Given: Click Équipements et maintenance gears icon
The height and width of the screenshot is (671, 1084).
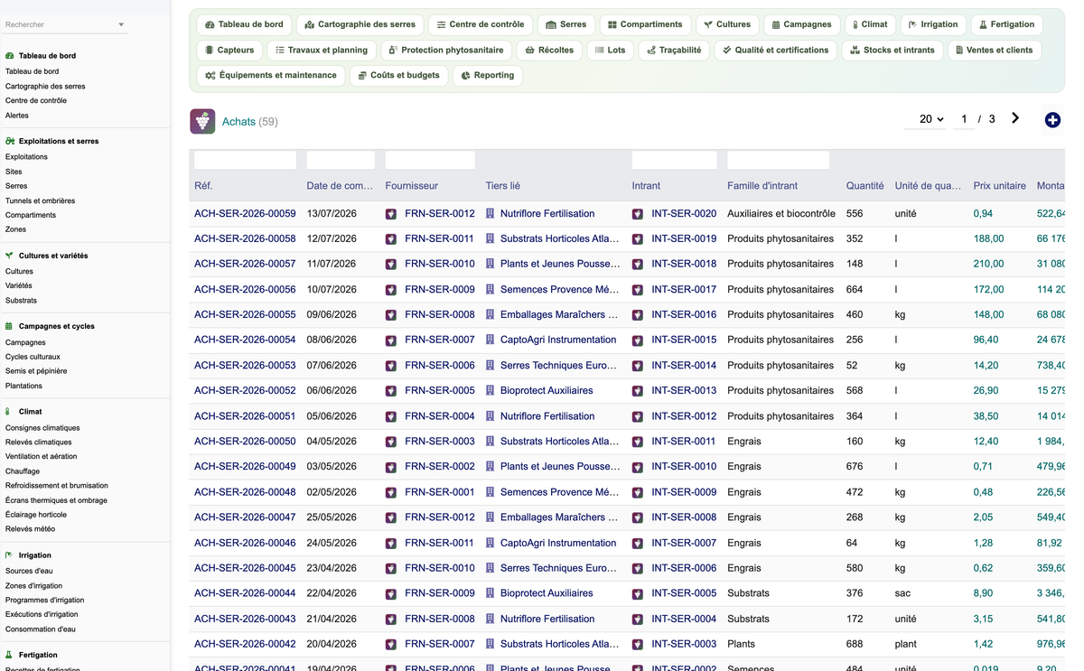Looking at the screenshot, I should coord(210,75).
